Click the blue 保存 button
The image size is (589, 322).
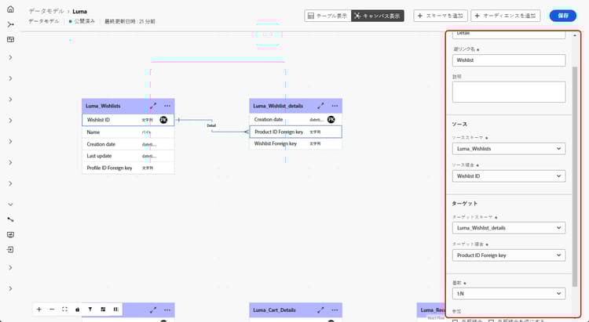tap(563, 16)
